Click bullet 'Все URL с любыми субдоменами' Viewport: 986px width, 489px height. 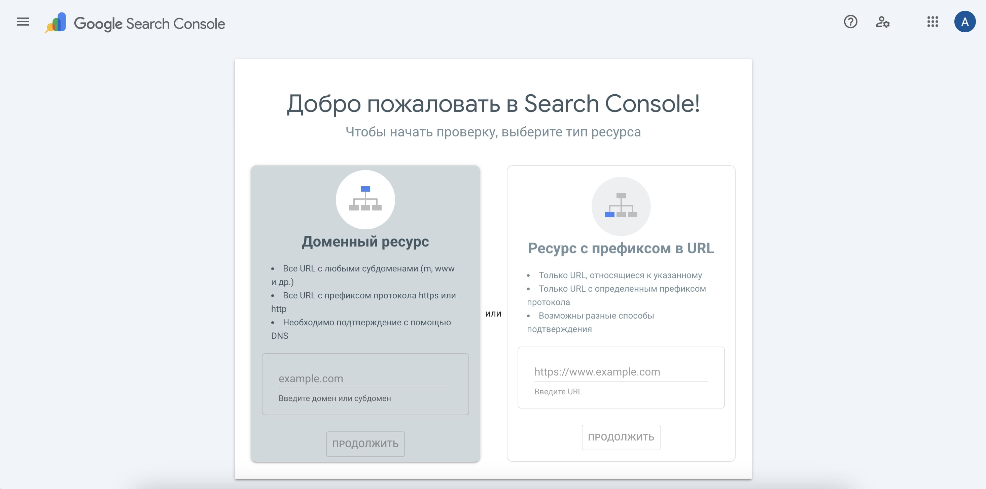pyautogui.click(x=363, y=275)
